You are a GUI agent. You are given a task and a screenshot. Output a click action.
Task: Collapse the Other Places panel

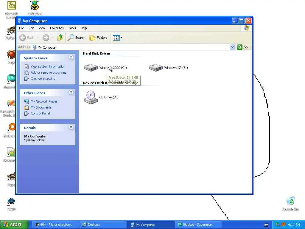click(x=71, y=92)
